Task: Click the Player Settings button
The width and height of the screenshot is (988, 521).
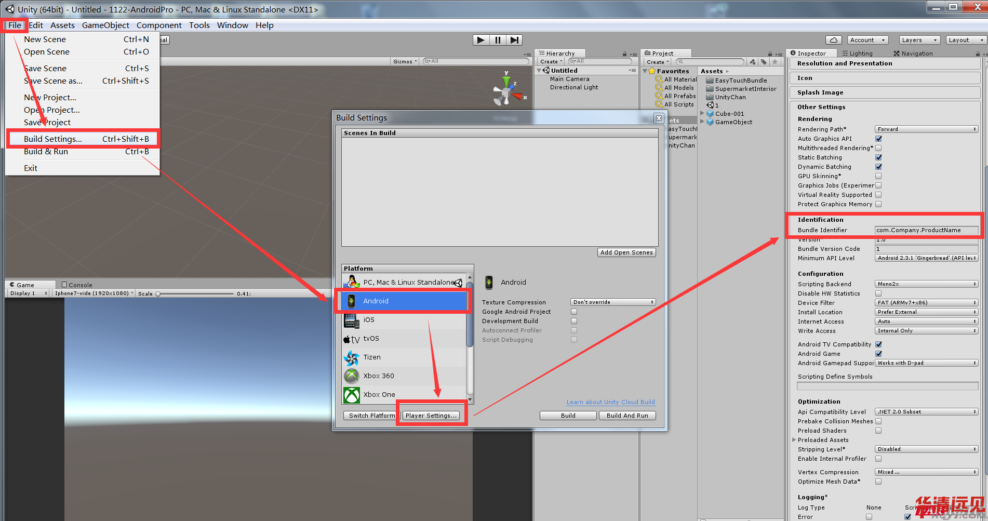Action: (431, 416)
